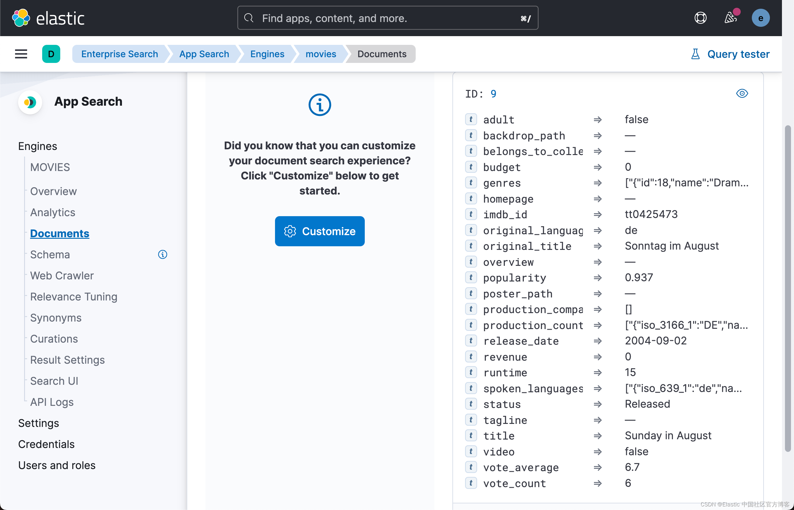
Task: Open Synonyms in sidebar
Action: tap(56, 318)
